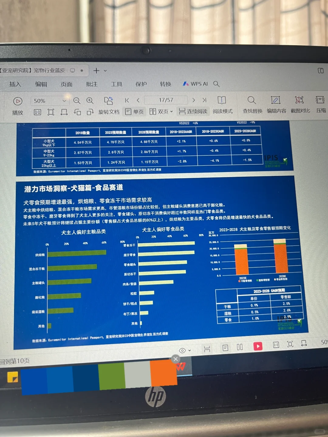Open the 工具 menu

click(x=117, y=84)
